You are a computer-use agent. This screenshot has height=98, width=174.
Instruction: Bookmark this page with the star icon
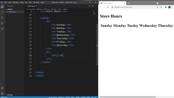(161, 7)
